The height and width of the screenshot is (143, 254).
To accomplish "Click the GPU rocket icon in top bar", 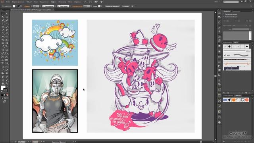I will (x=102, y=2).
